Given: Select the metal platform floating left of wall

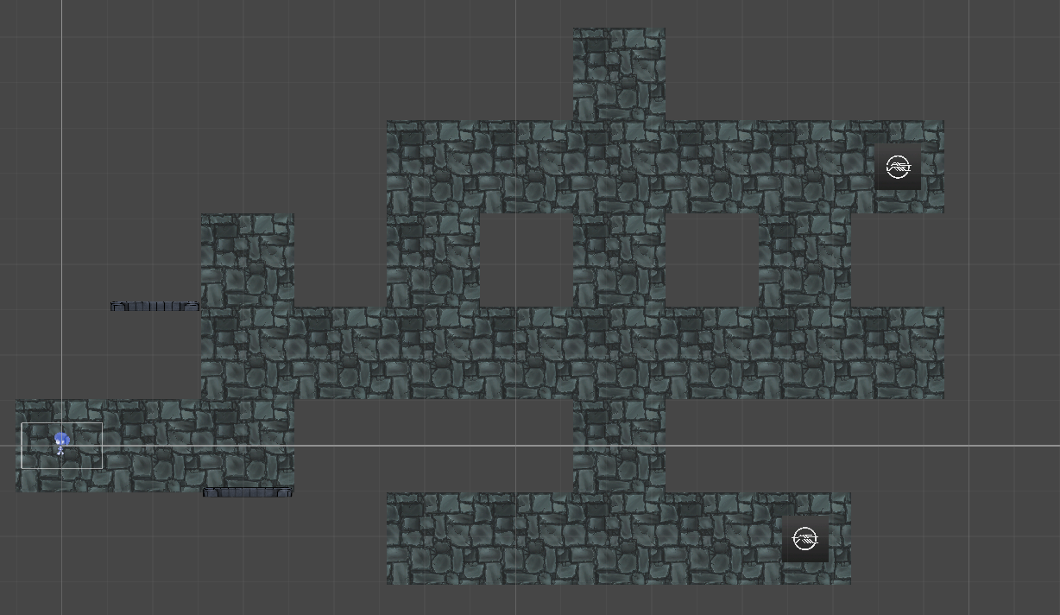Looking at the screenshot, I should point(155,306).
